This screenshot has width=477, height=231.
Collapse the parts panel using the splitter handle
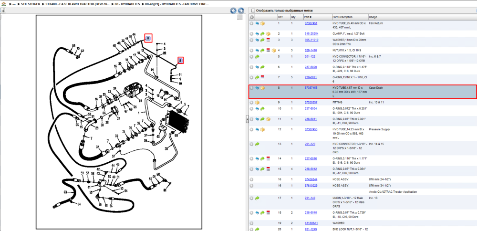pyautogui.click(x=247, y=119)
